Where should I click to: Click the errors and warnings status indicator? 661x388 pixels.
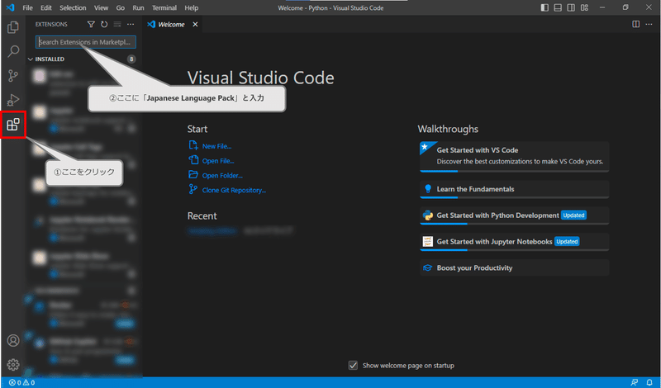pyautogui.click(x=21, y=382)
